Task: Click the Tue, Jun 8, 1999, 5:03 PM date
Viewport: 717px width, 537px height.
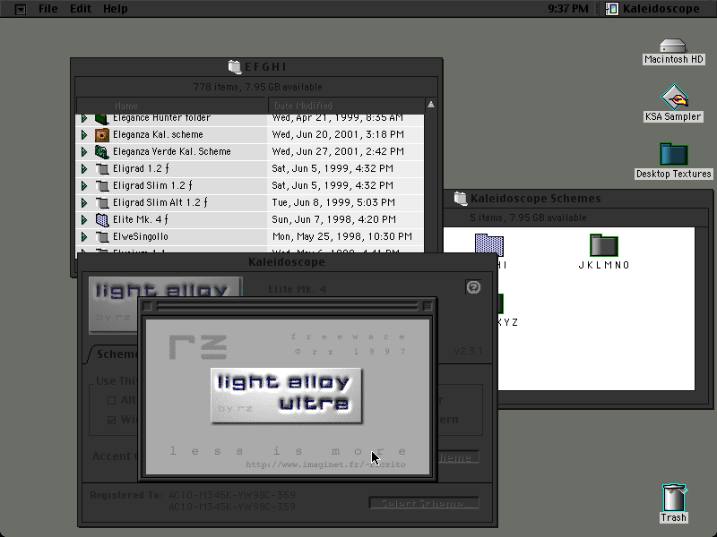Action: click(x=333, y=202)
